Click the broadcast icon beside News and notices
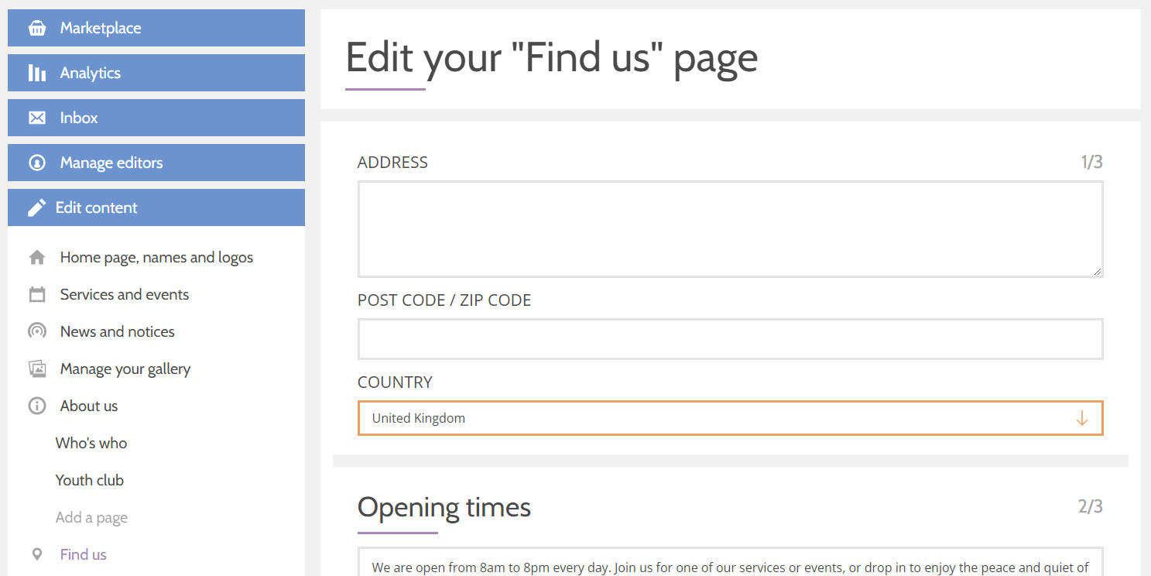 pos(36,331)
